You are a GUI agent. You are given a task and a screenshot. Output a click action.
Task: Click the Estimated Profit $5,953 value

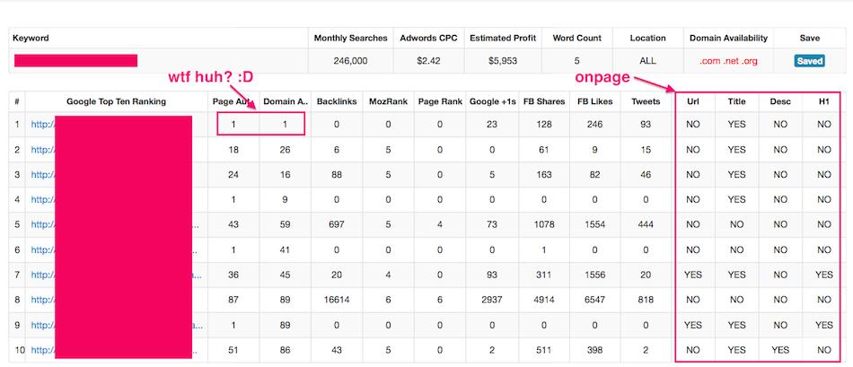(x=502, y=61)
